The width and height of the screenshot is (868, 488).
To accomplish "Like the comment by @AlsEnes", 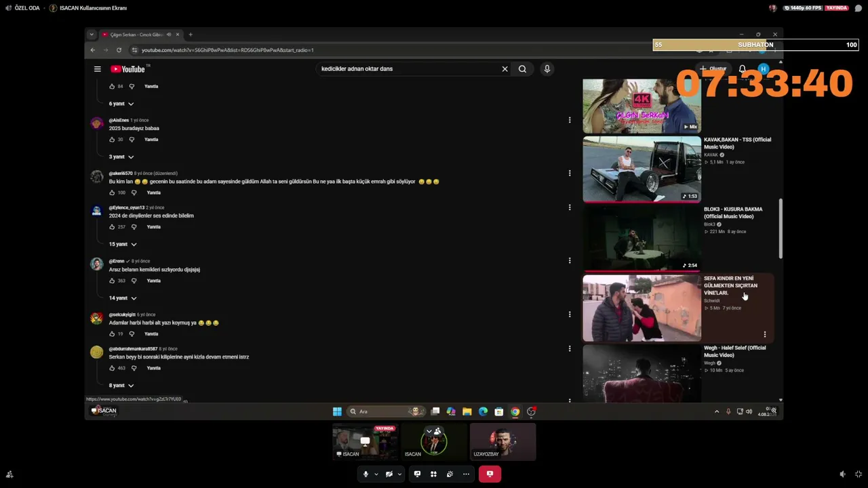I will click(x=112, y=140).
